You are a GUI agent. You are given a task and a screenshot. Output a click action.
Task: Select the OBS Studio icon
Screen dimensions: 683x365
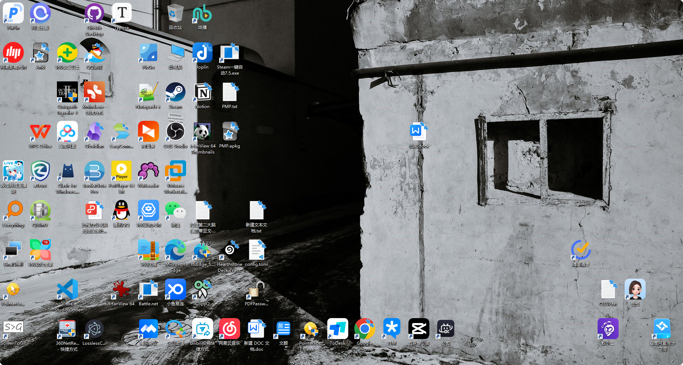[x=175, y=132]
